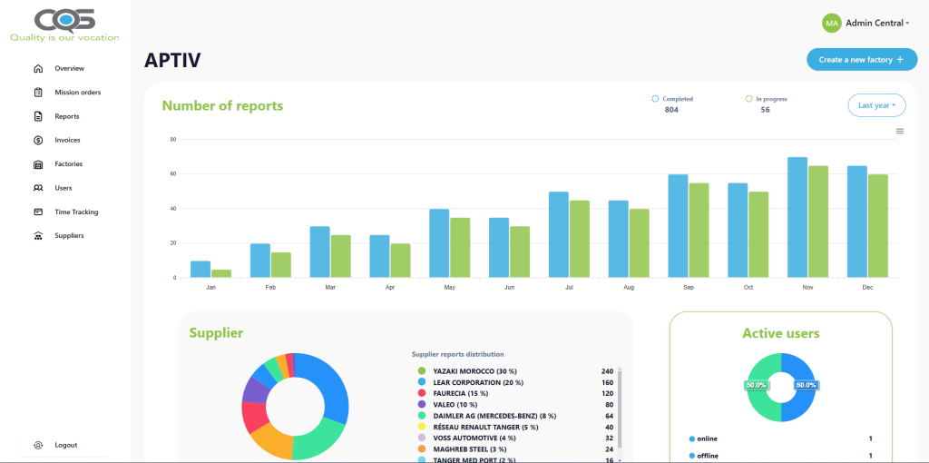
Task: Click the Users people icon
Action: point(38,188)
